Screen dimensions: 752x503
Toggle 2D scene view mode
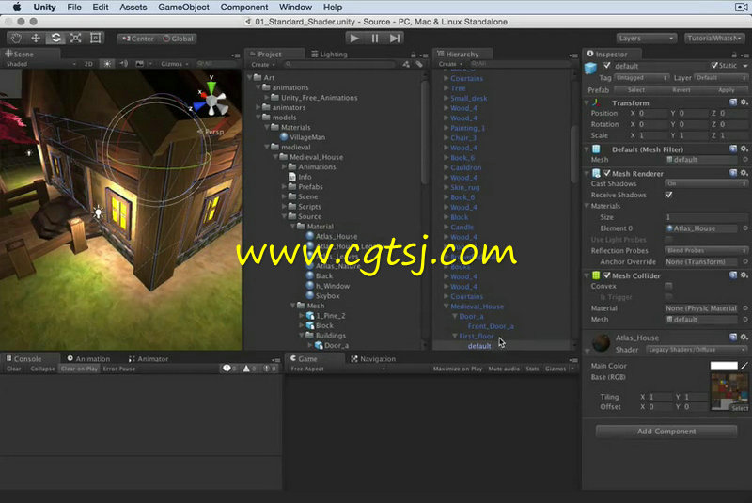(x=88, y=63)
